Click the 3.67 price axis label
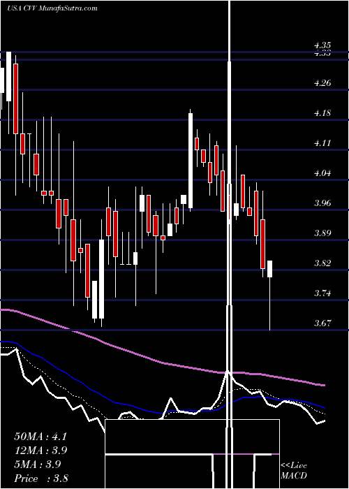The width and height of the screenshot is (349, 489). (322, 323)
